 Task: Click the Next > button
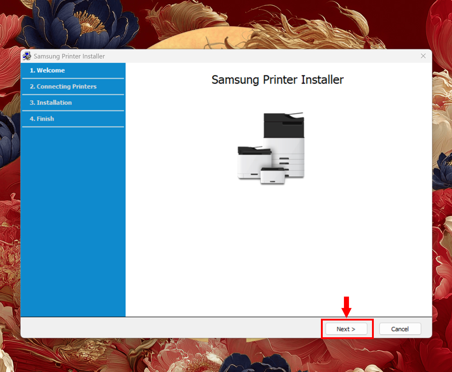(x=346, y=329)
